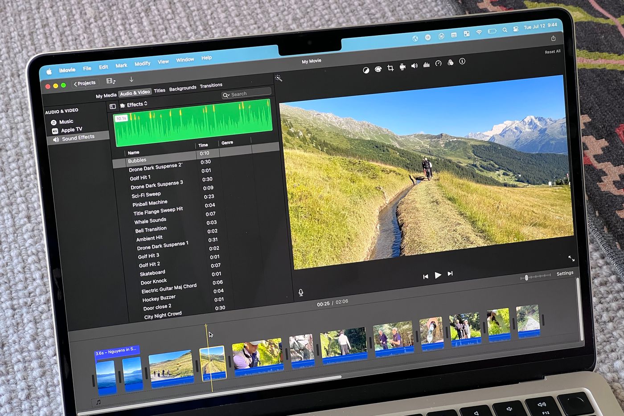Open the timeline Settings
624x416 pixels.
pos(565,273)
